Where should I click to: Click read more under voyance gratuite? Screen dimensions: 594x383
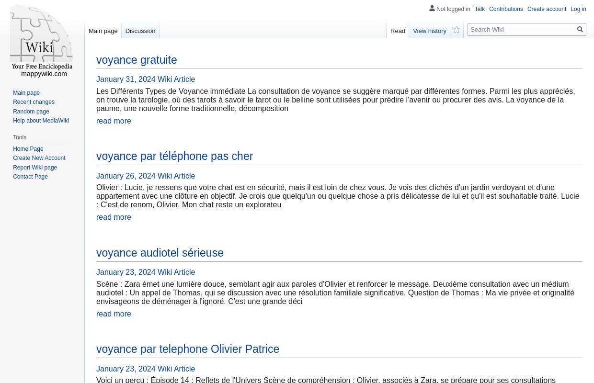[114, 121]
